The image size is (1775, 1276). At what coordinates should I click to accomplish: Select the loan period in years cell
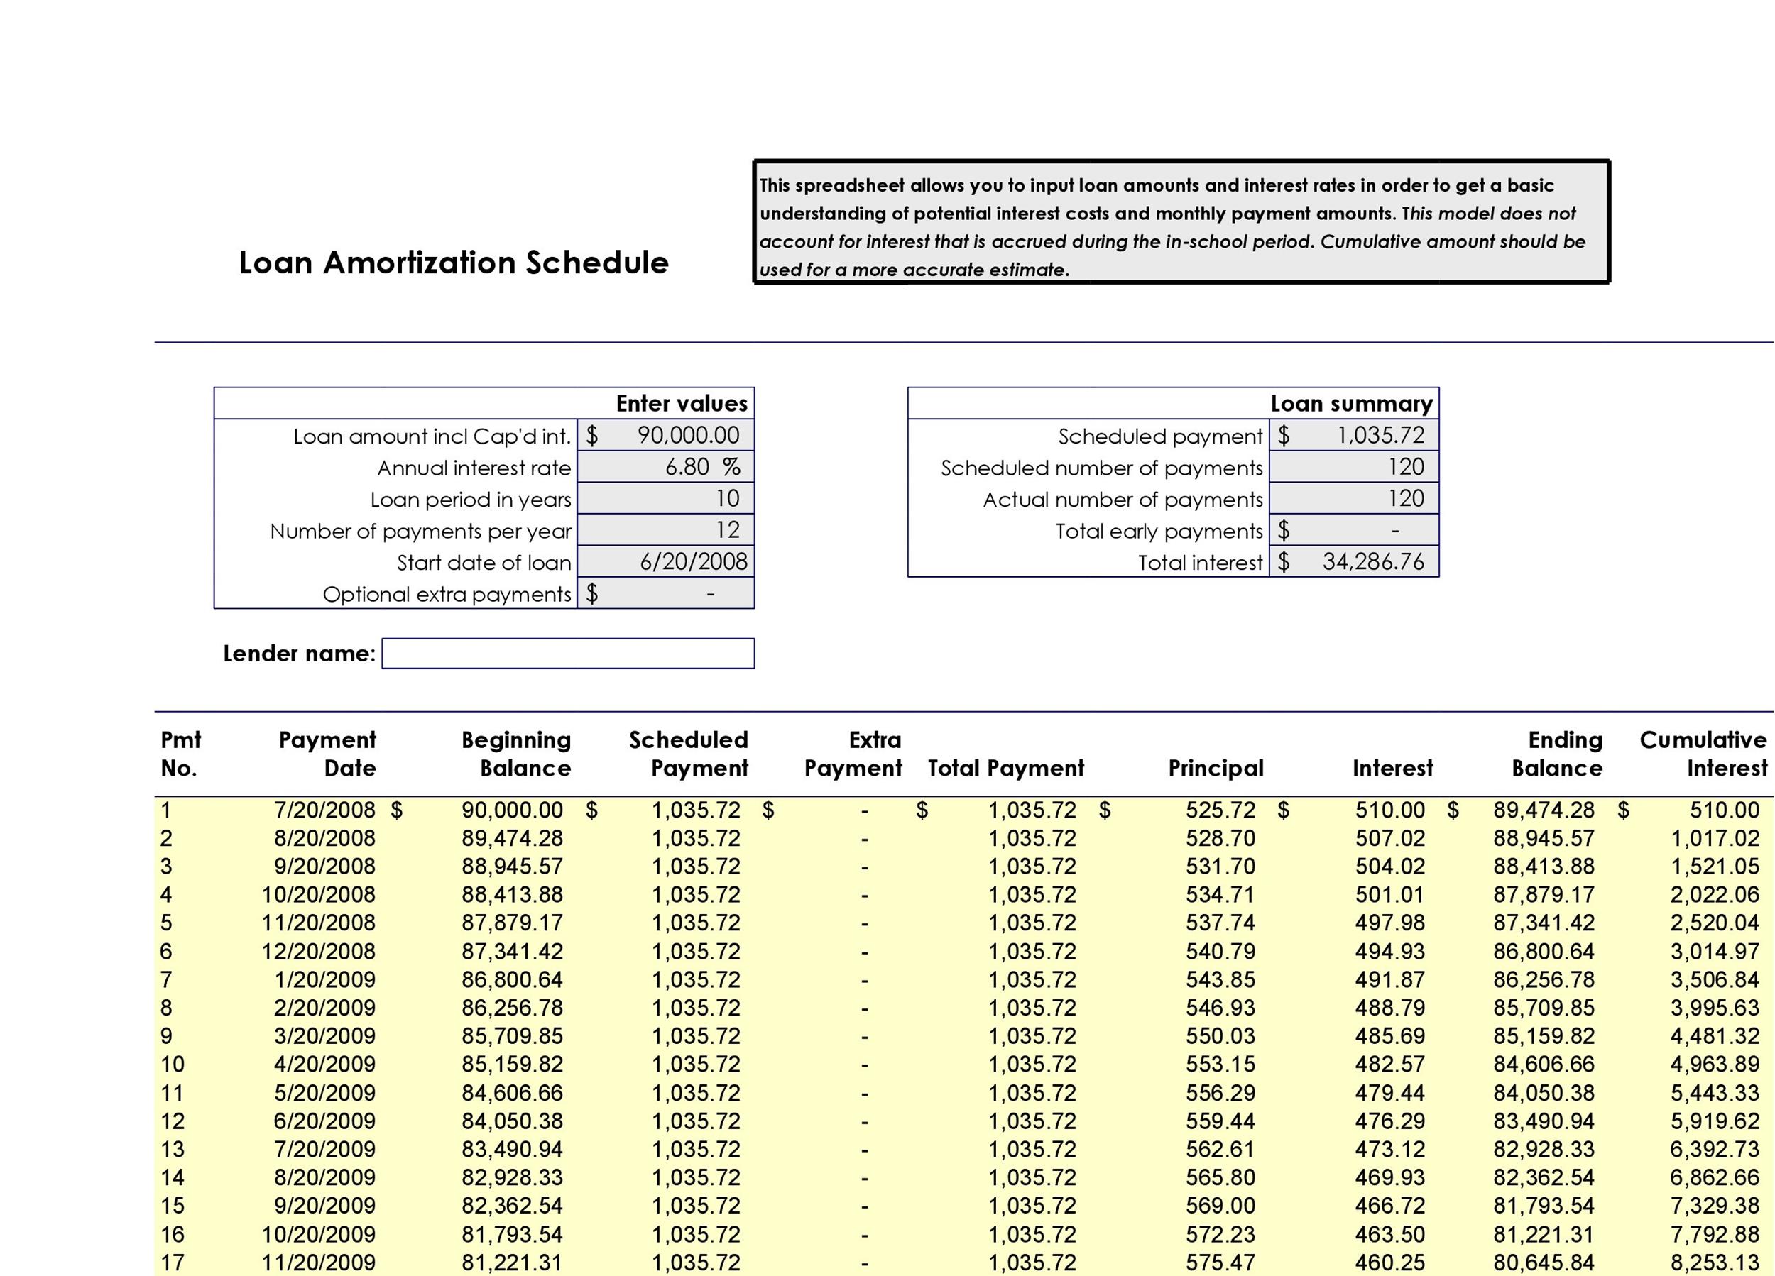[666, 498]
